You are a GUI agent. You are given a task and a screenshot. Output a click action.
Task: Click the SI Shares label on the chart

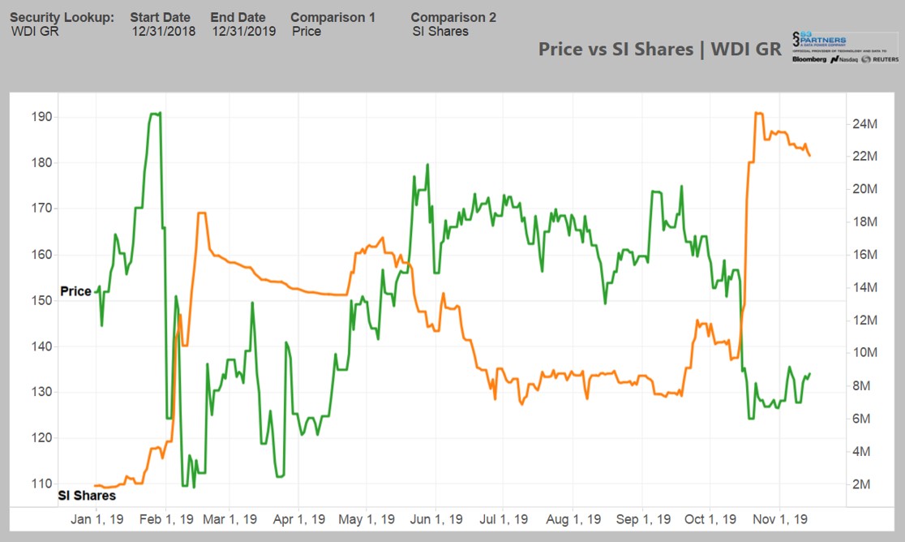(88, 495)
